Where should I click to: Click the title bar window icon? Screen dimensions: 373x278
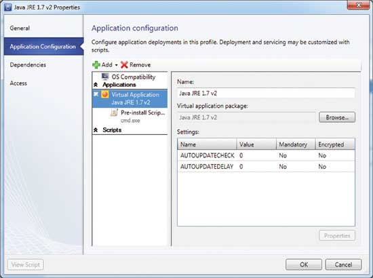click(7, 7)
